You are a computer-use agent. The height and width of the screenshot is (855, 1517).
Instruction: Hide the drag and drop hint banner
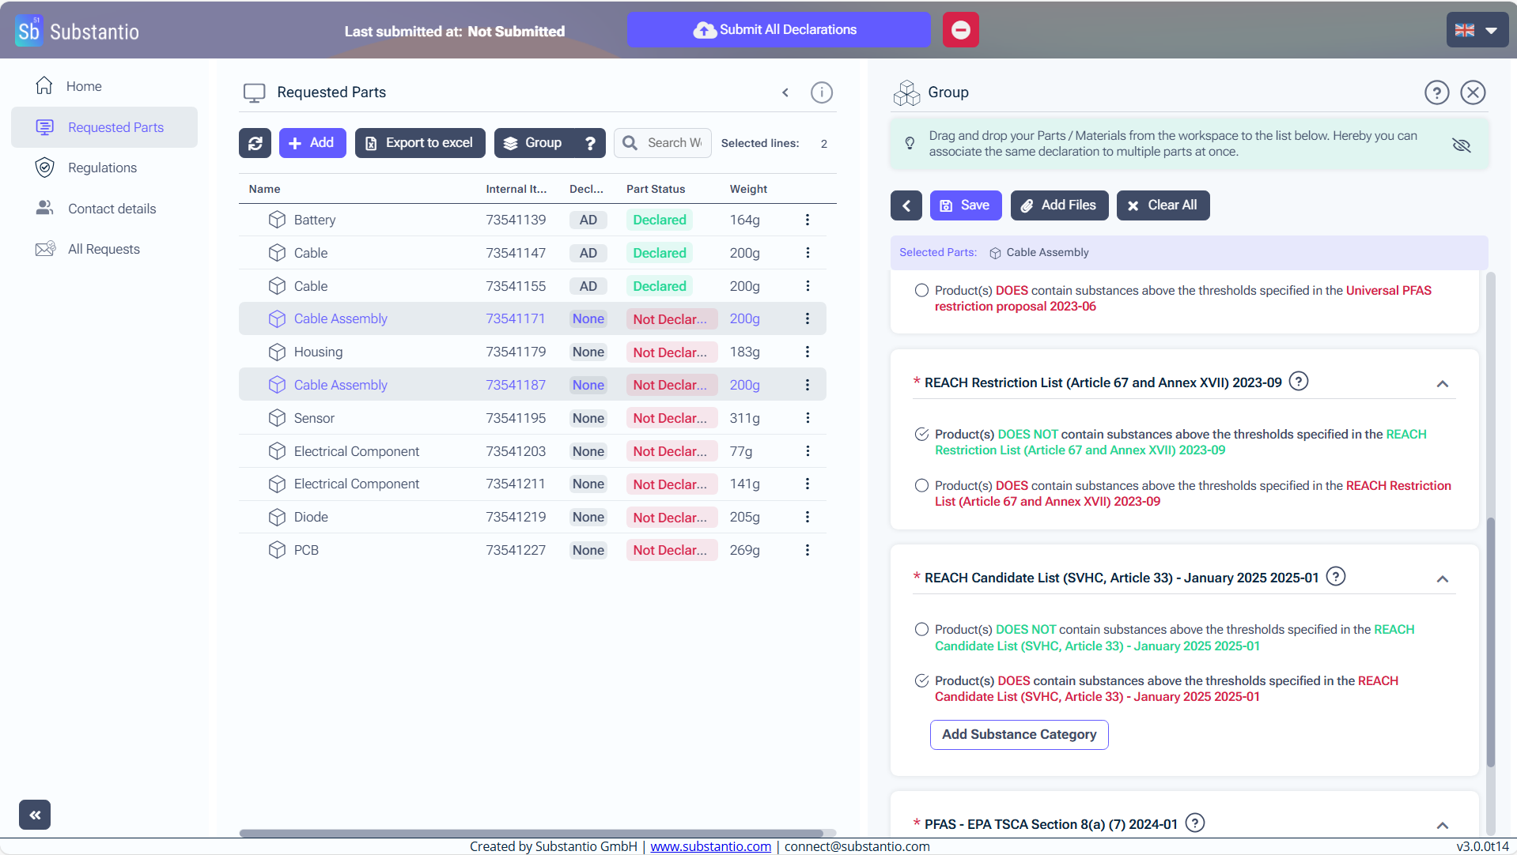(1461, 145)
